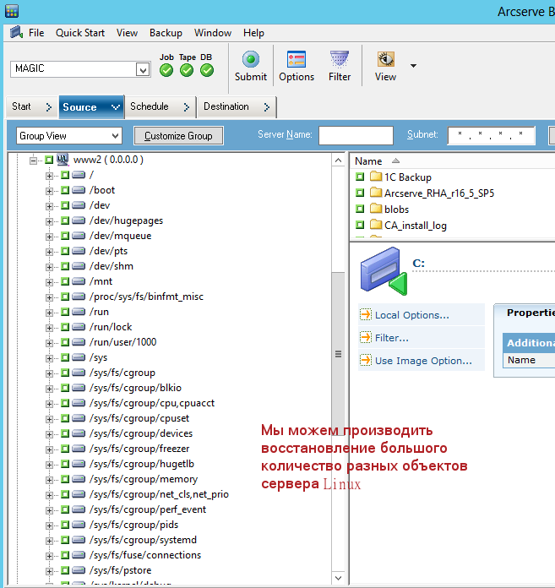Click the Arcserve_RHA_r16_5_SP5 folder icon

[375, 193]
